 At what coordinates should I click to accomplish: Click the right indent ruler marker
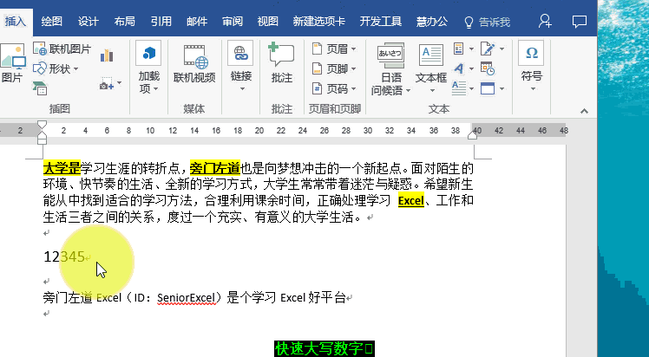point(472,135)
